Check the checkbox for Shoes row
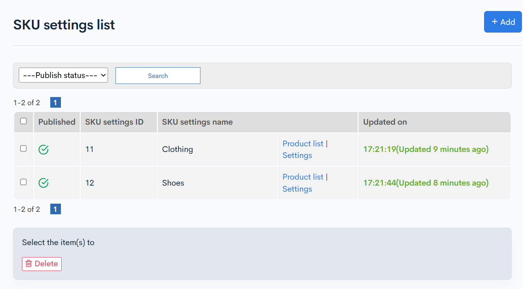Image resolution: width=523 pixels, height=289 pixels. (23, 182)
